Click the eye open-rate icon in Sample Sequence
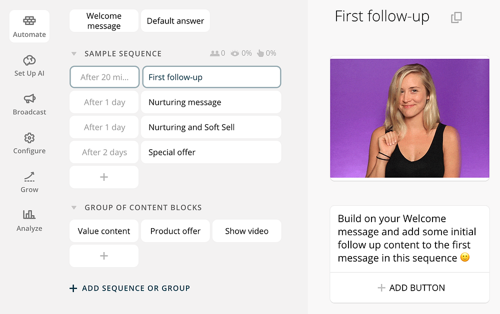This screenshot has height=314, width=500. (234, 53)
